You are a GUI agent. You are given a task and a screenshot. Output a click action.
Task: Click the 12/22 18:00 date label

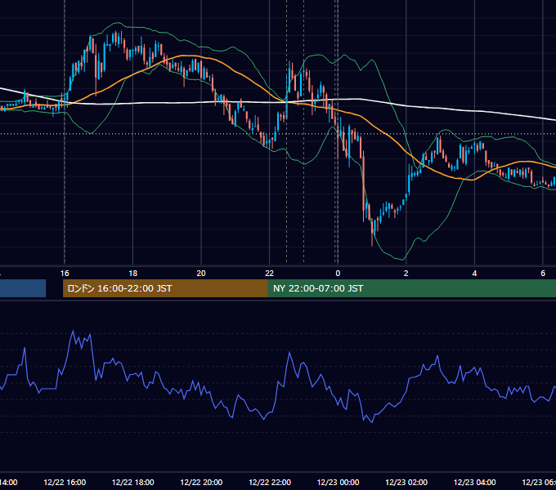click(x=133, y=482)
